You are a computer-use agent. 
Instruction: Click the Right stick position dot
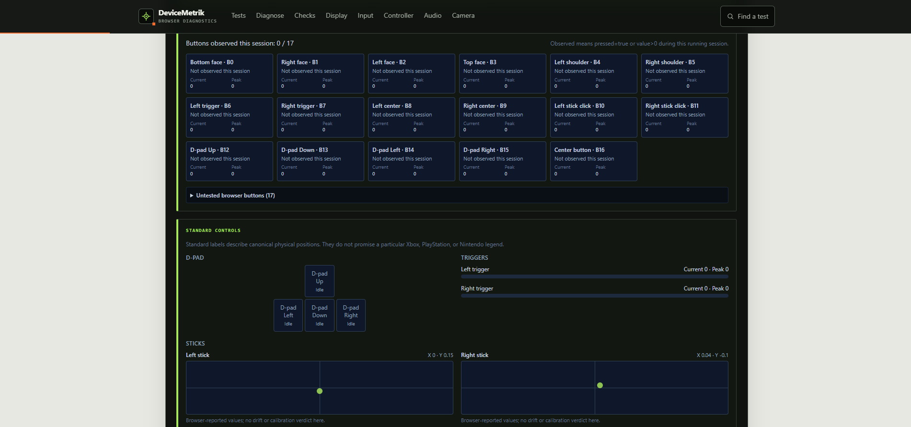[600, 385]
